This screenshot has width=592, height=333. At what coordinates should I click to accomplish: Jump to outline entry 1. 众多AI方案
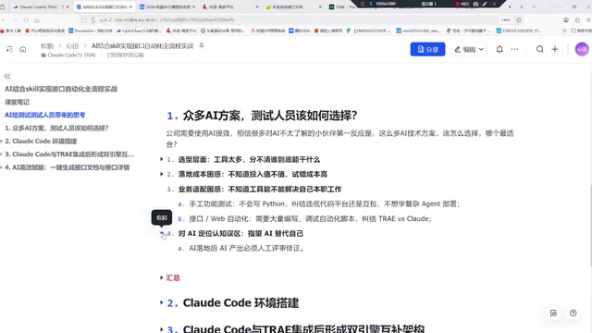56,128
